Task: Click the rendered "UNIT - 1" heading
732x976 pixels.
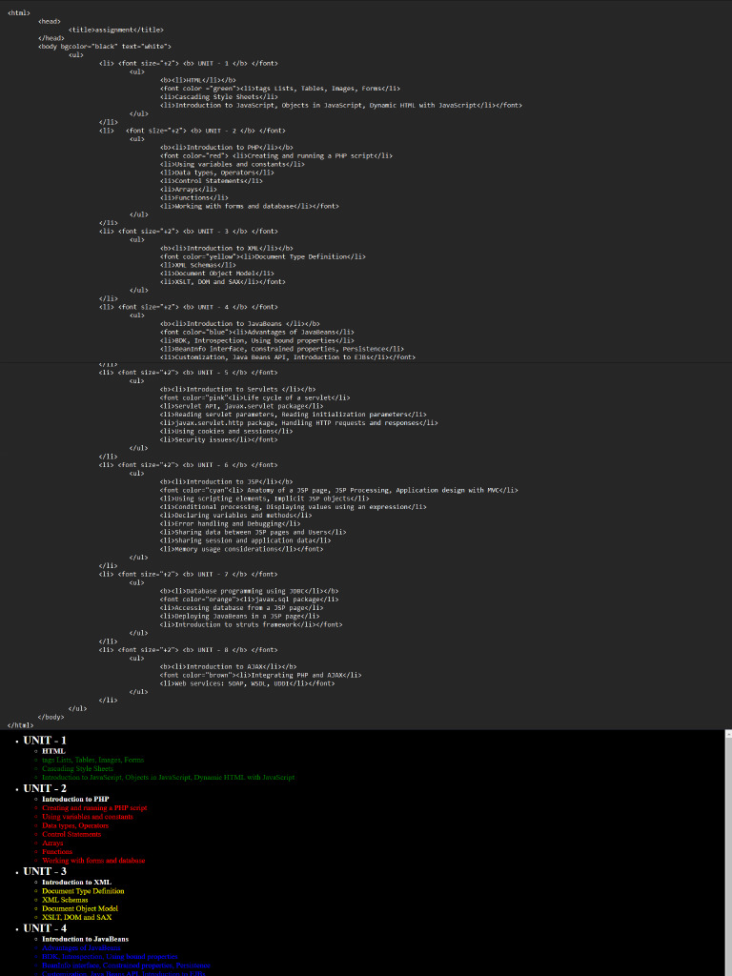Action: pos(45,741)
